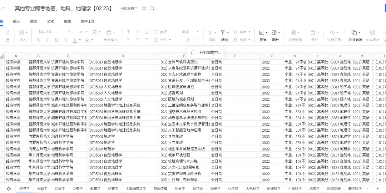Click the data tools icon beside 数据

point(235,40)
